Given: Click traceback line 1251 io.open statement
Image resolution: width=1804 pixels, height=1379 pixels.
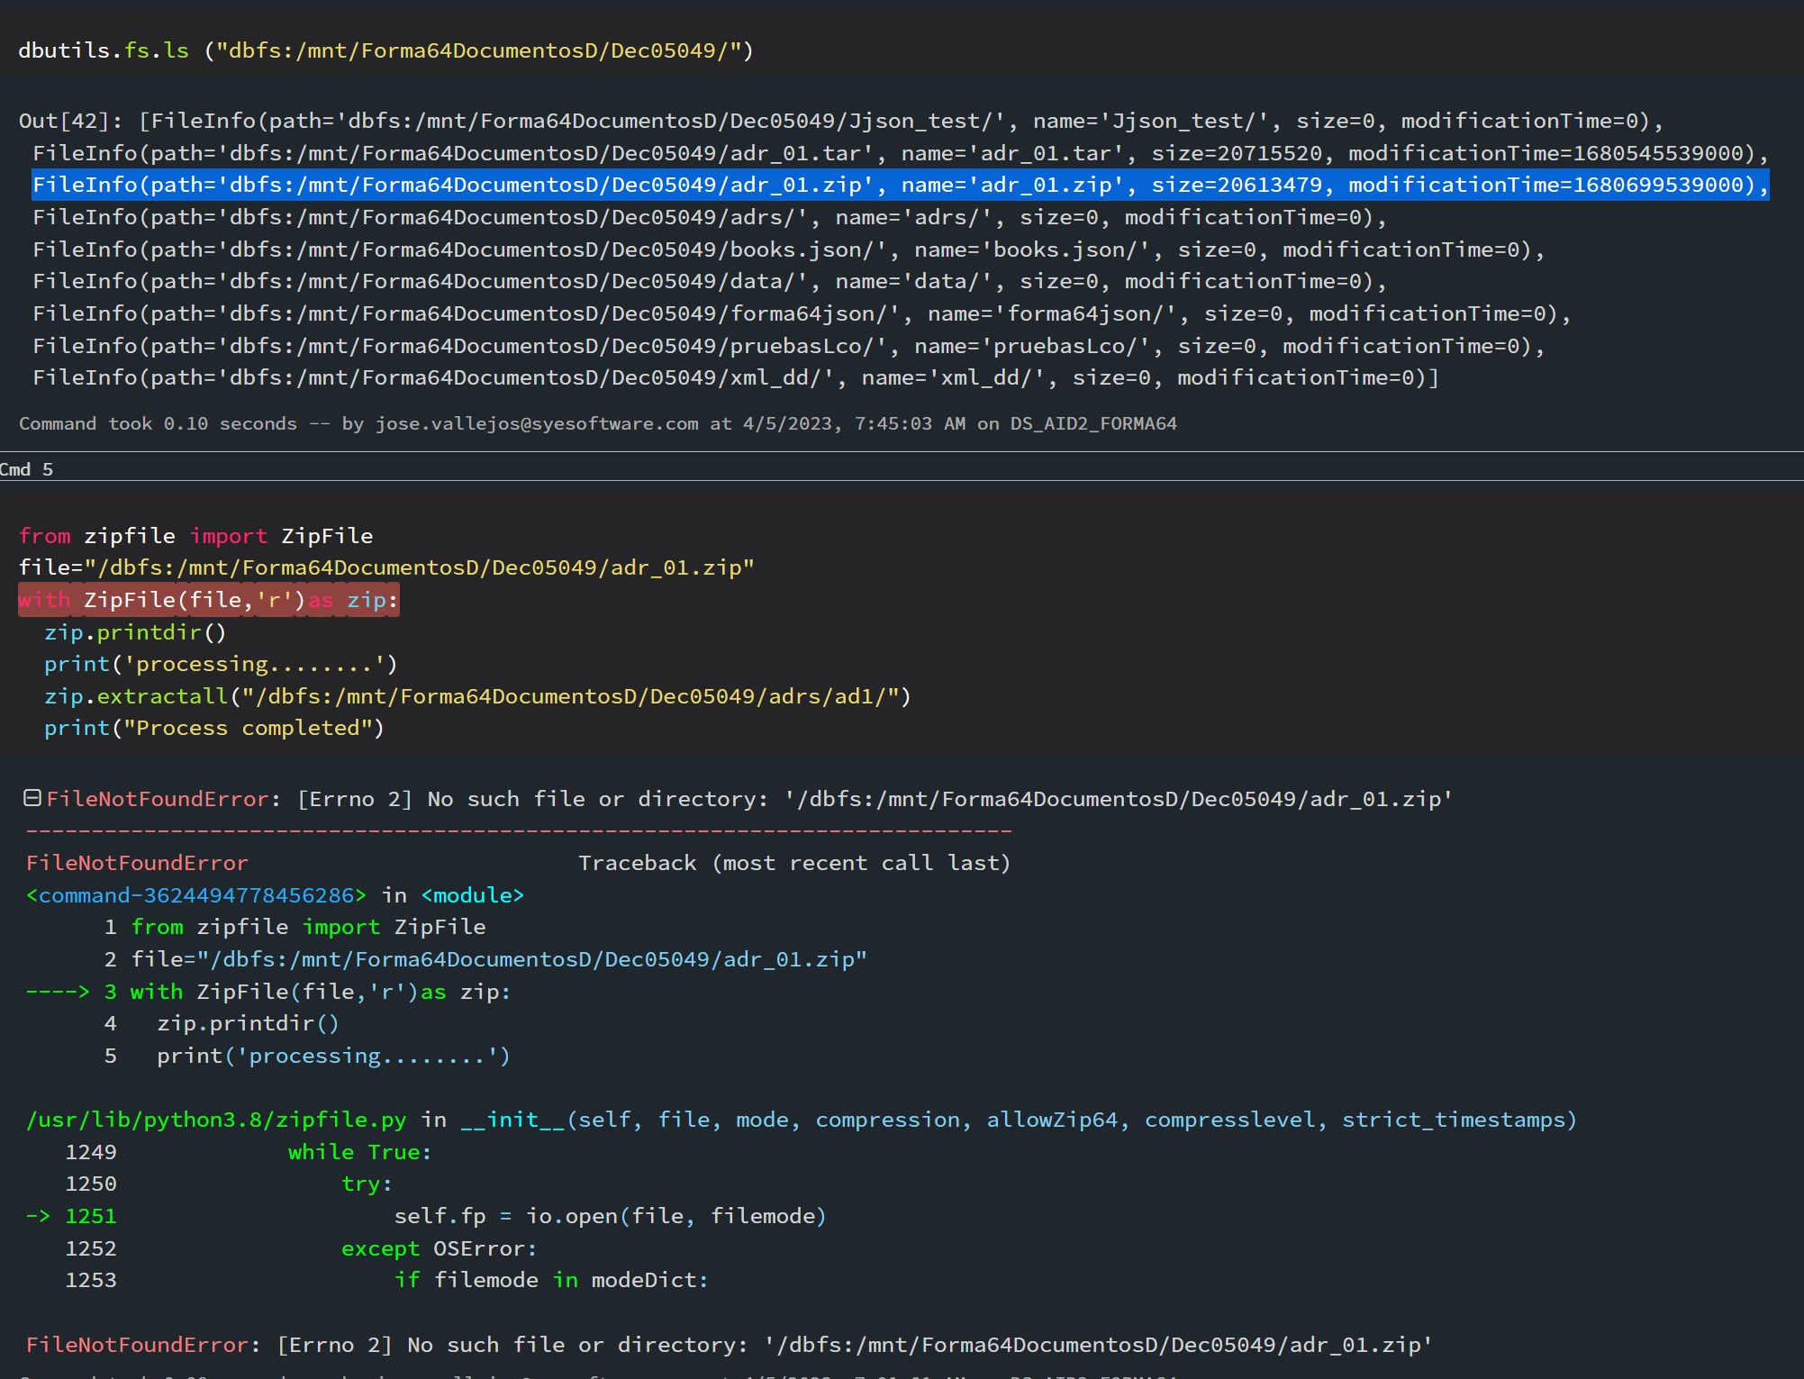Looking at the screenshot, I should [x=609, y=1216].
